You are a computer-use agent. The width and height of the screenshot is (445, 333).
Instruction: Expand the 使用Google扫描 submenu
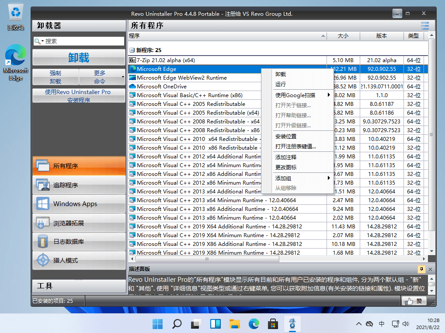[329, 95]
